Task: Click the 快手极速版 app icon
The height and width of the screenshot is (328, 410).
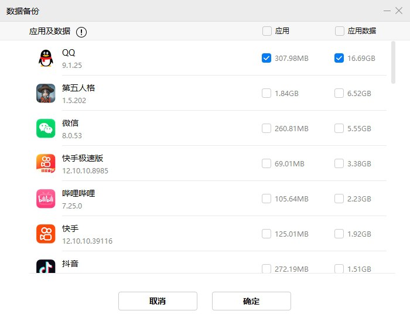Action: (46, 163)
